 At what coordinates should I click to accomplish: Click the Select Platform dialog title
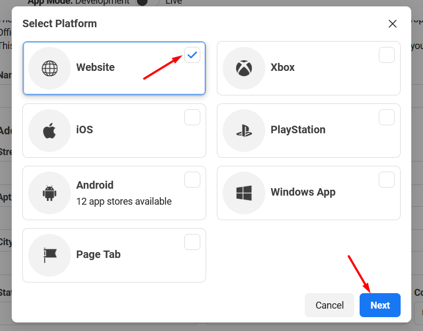pos(60,23)
